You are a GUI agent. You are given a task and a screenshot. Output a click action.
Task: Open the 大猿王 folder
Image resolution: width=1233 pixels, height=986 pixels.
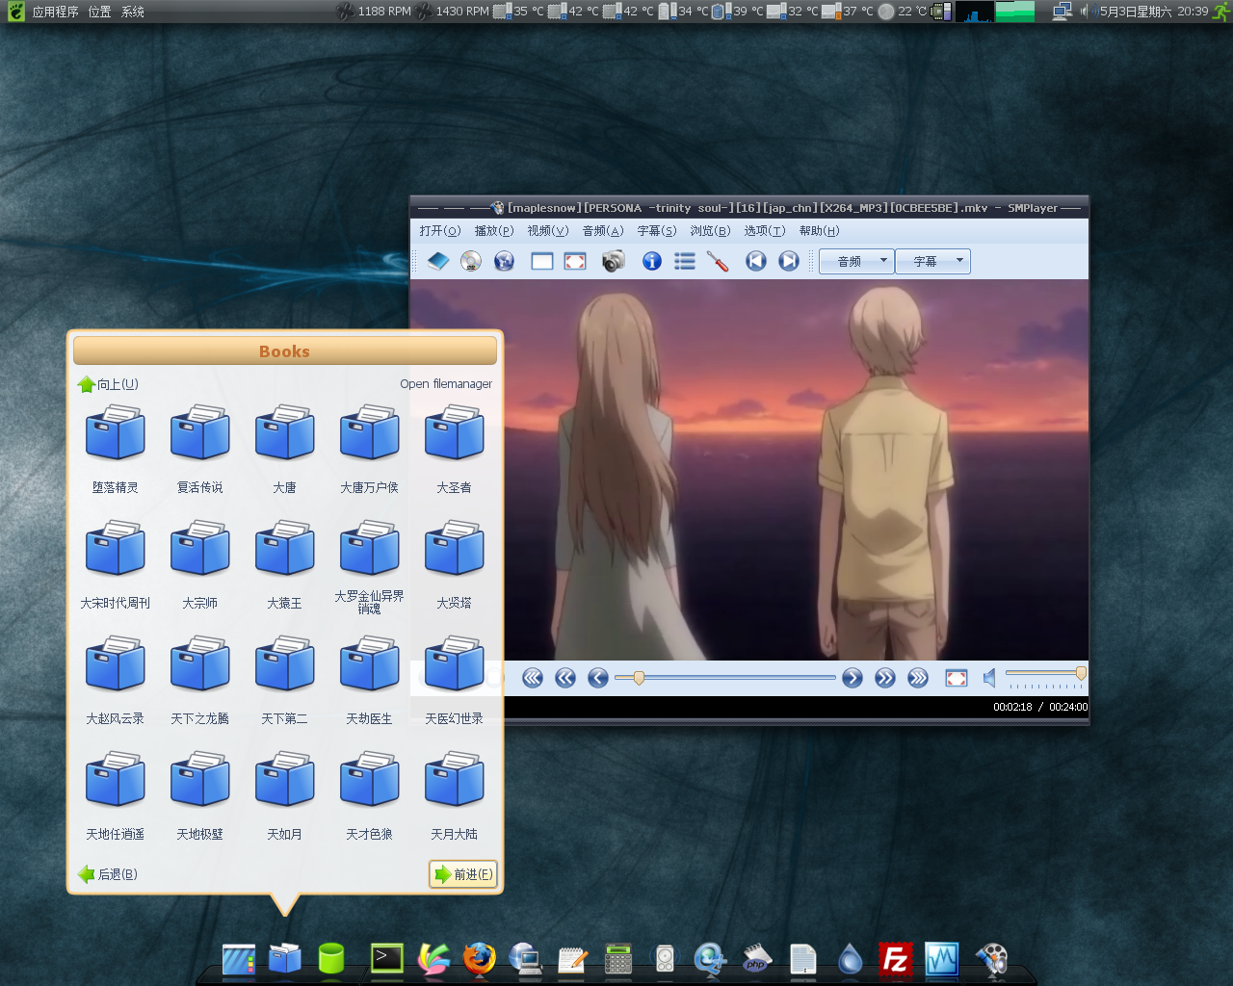[285, 564]
